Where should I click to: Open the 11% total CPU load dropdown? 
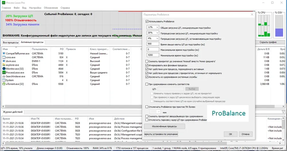tap(153, 27)
